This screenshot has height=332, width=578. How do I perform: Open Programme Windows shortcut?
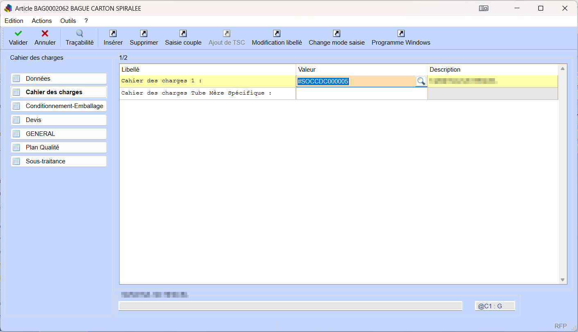401,34
